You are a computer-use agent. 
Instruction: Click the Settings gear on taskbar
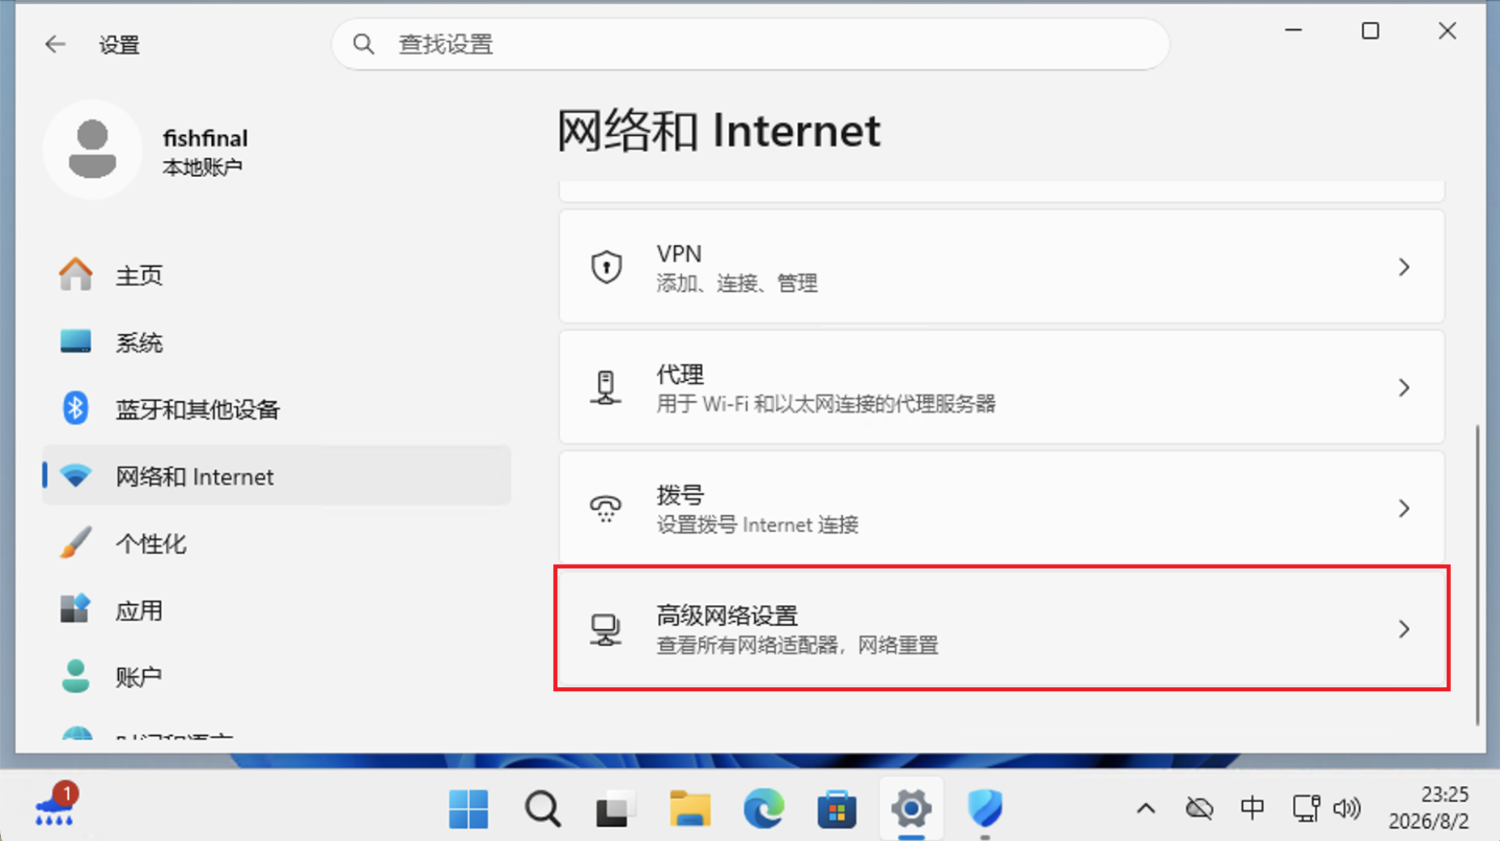coord(911,809)
